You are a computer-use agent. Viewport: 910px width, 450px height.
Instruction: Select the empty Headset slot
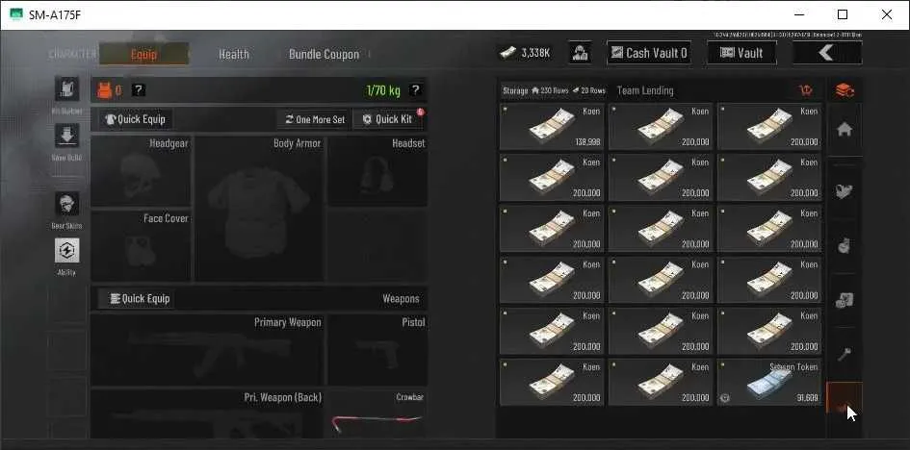pyautogui.click(x=377, y=171)
